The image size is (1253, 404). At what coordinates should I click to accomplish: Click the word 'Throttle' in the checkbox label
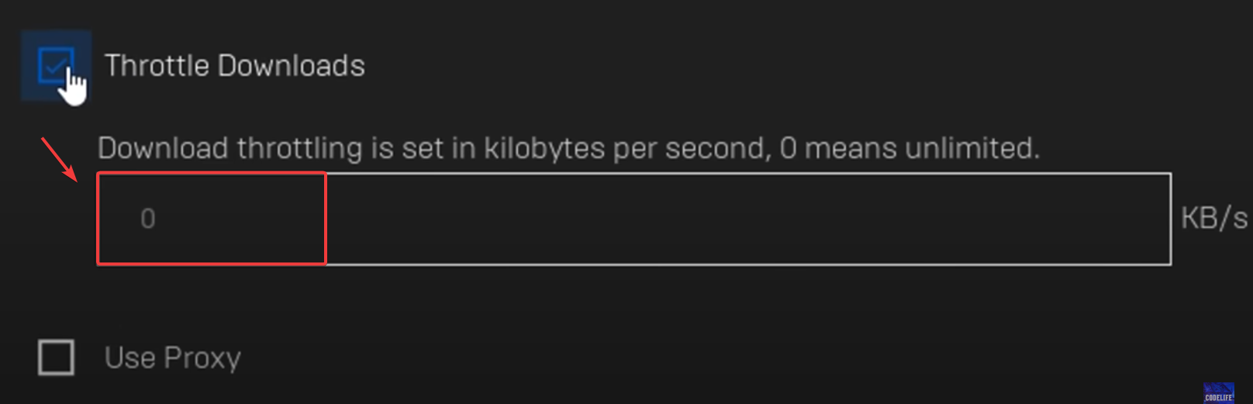coord(157,66)
